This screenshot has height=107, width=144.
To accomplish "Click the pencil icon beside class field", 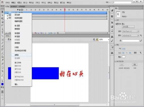I will point(141,41).
